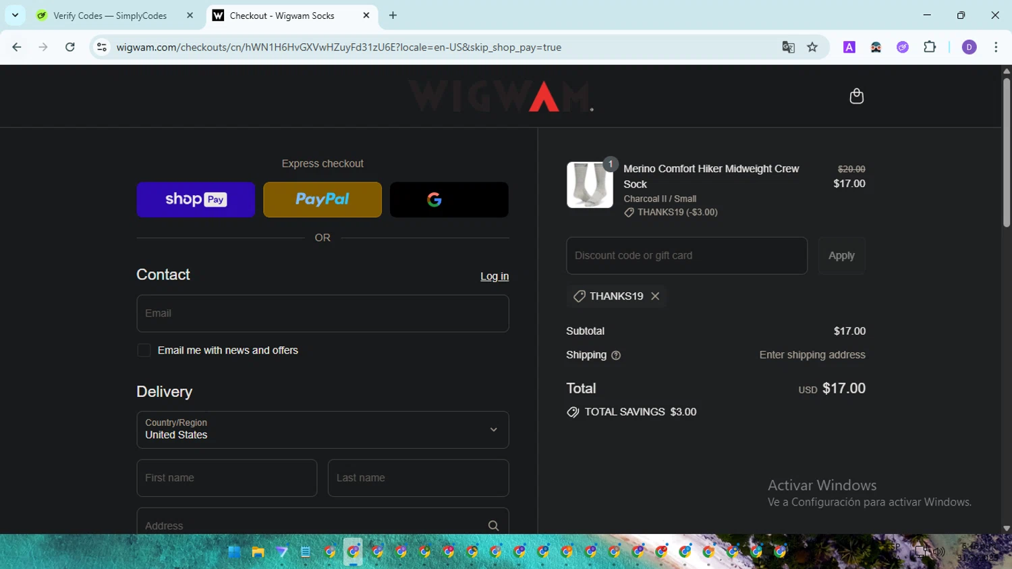The image size is (1012, 569).
Task: Open the Chrome three-dot menu
Action: 996,47
